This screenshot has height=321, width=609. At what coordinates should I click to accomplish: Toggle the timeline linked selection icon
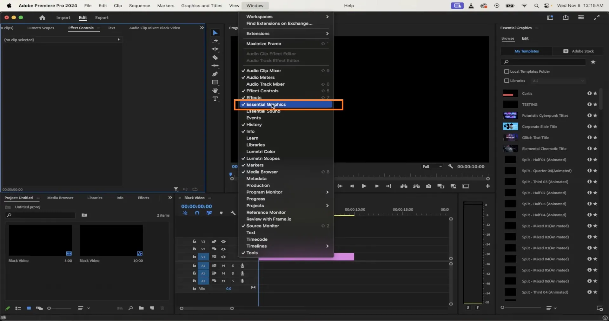click(209, 213)
